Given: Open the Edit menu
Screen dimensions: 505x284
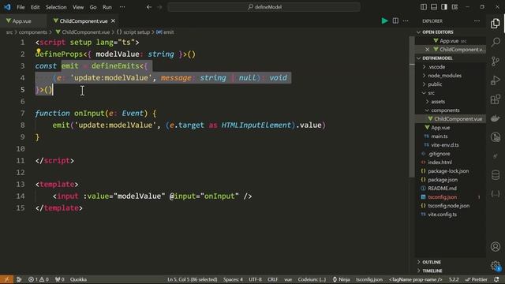Looking at the screenshot, I should 35,7.
